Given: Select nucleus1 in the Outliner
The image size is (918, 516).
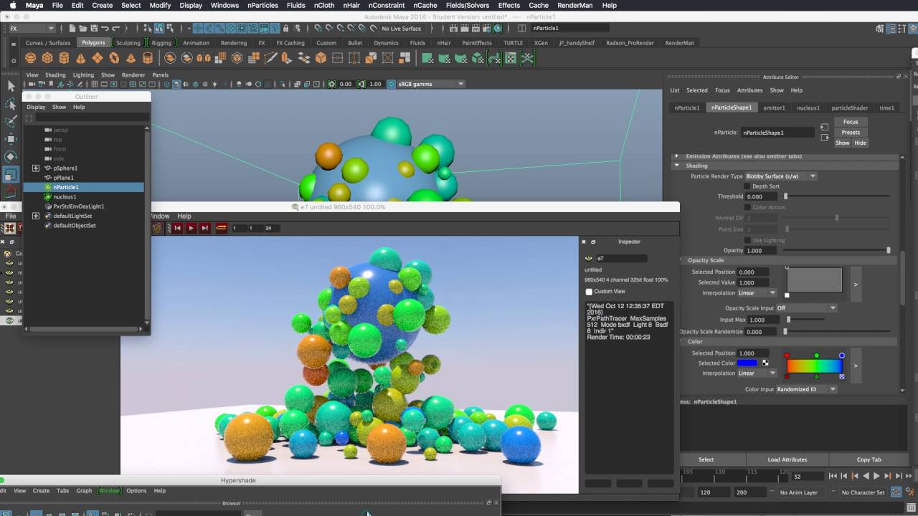Looking at the screenshot, I should (x=65, y=196).
